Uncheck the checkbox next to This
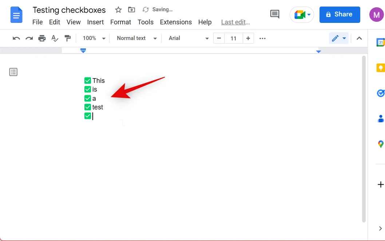The height and width of the screenshot is (241, 385). click(x=88, y=80)
